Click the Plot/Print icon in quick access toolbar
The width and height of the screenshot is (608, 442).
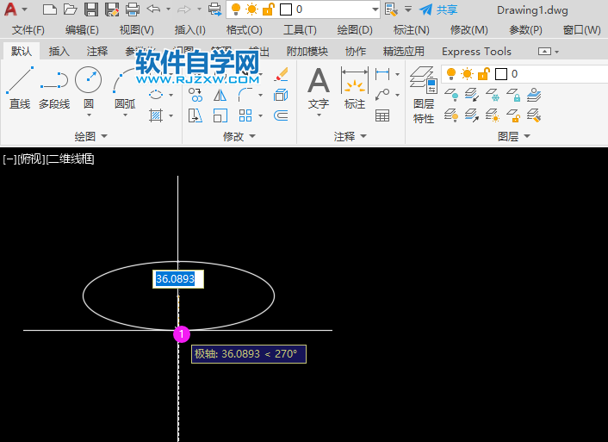coord(133,9)
